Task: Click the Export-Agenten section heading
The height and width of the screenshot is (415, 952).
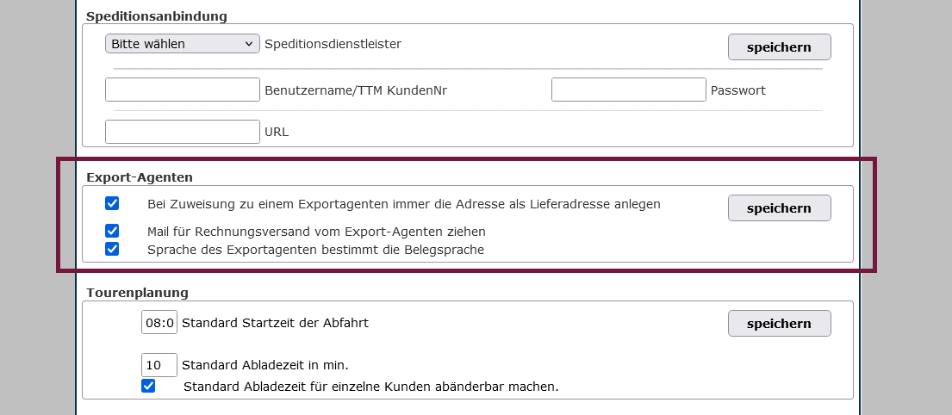Action: click(x=139, y=177)
